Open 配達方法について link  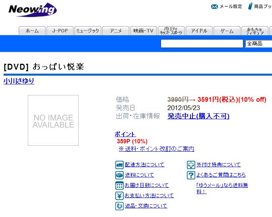[x=144, y=165]
